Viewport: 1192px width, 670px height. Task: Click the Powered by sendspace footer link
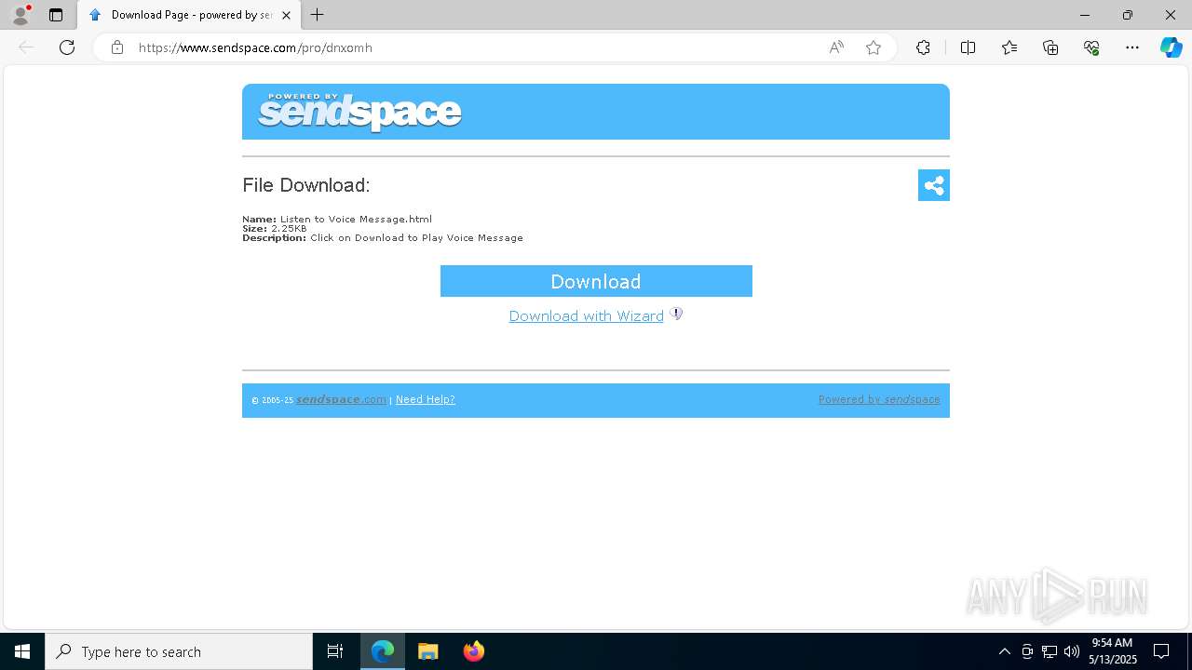pos(879,400)
